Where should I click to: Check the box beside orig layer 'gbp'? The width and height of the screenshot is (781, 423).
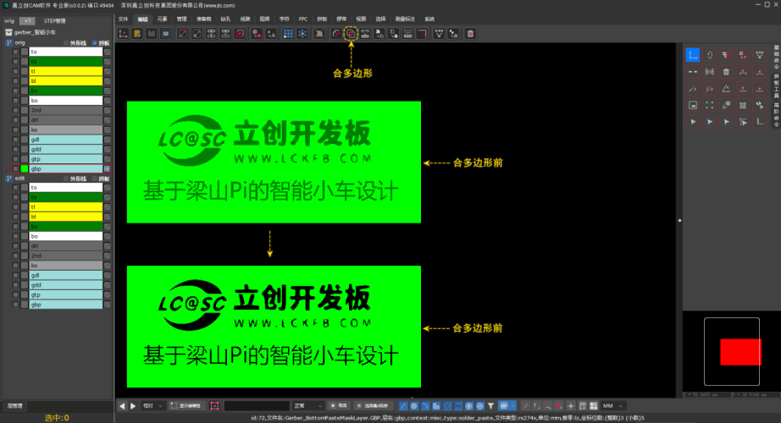tap(15, 169)
